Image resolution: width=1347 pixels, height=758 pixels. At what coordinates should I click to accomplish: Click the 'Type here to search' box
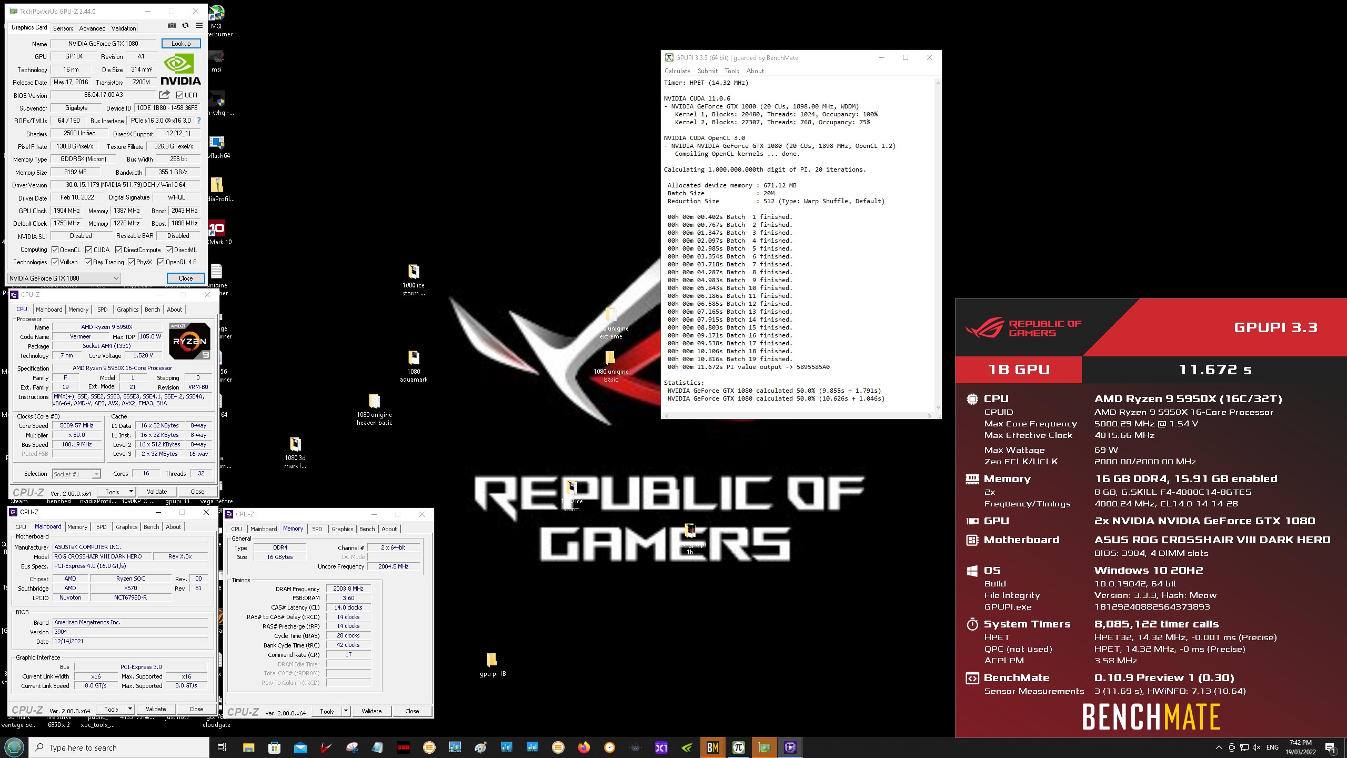click(120, 747)
